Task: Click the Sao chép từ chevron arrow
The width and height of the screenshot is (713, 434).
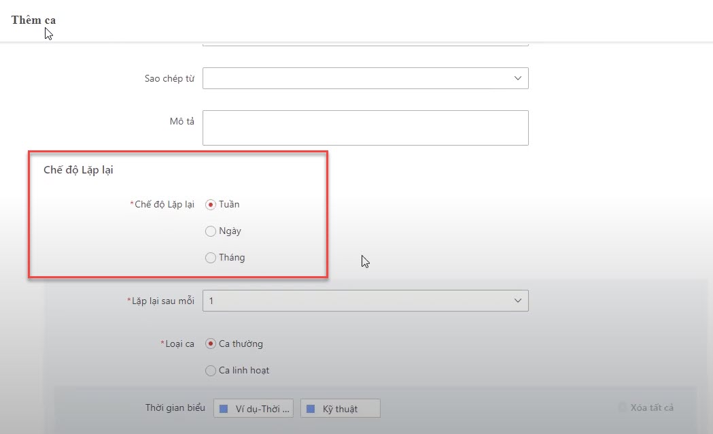Action: [517, 78]
